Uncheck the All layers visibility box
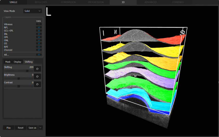The width and height of the screenshot is (219, 137). tap(39, 55)
